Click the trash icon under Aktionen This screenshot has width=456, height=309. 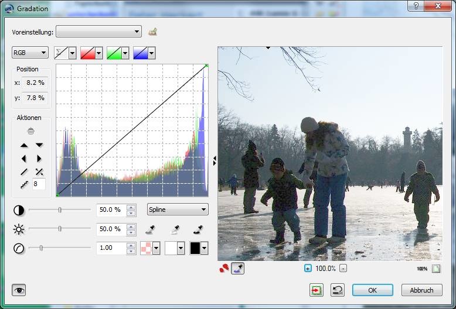(30, 132)
